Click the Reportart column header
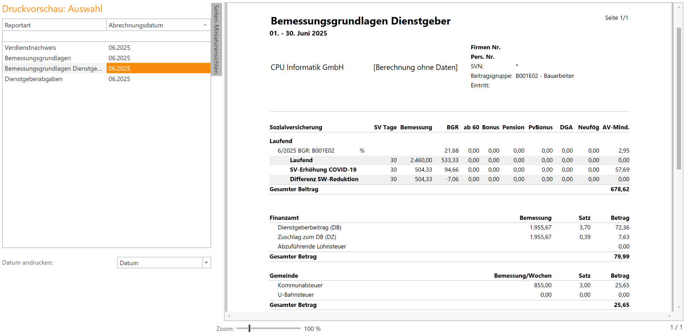 [x=54, y=25]
